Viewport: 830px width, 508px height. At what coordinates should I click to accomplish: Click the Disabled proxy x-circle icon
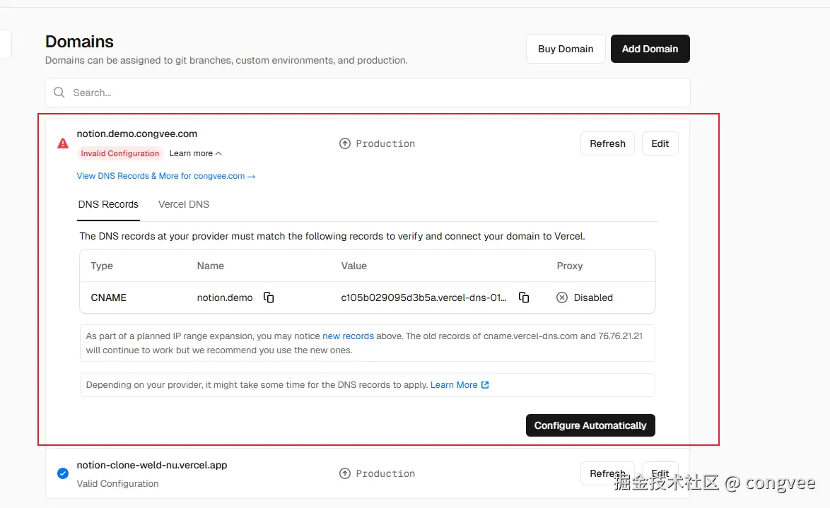click(562, 297)
